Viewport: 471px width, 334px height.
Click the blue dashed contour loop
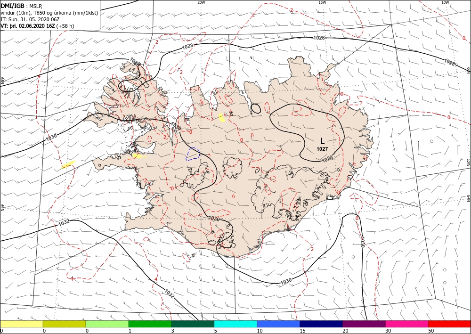click(x=193, y=154)
